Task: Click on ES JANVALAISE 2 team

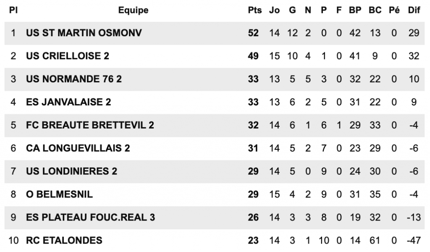Action: [68, 102]
